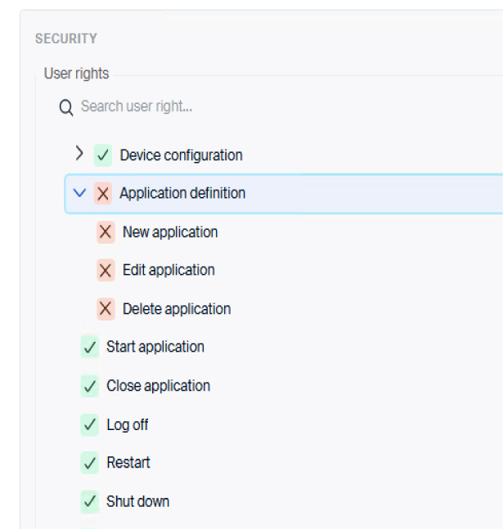The image size is (503, 529).
Task: Click the green check beside Restart
Action: point(90,463)
